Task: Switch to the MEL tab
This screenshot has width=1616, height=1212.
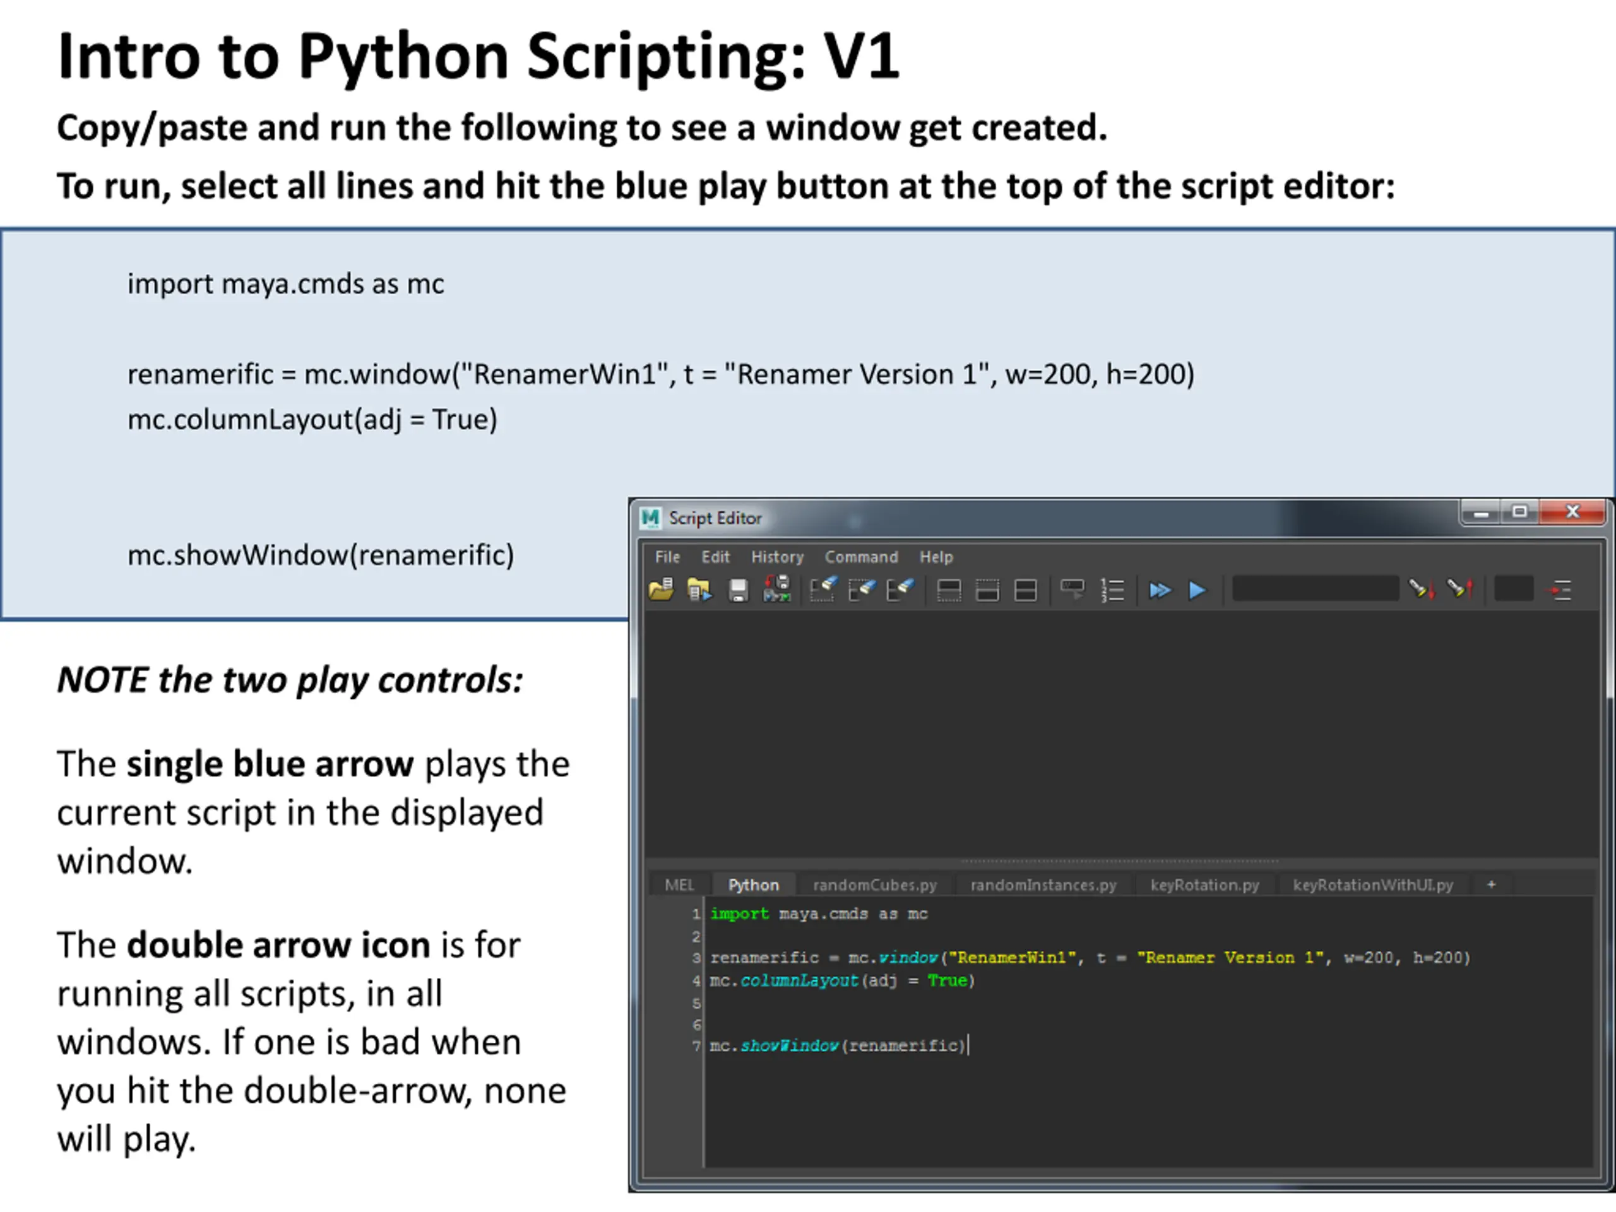Action: pyautogui.click(x=679, y=885)
